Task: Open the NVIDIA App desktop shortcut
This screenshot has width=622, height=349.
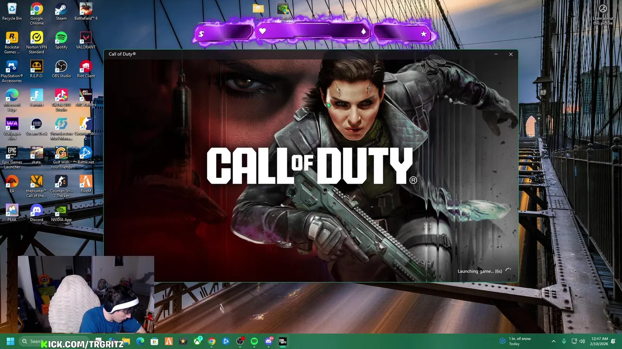Action: [x=61, y=213]
